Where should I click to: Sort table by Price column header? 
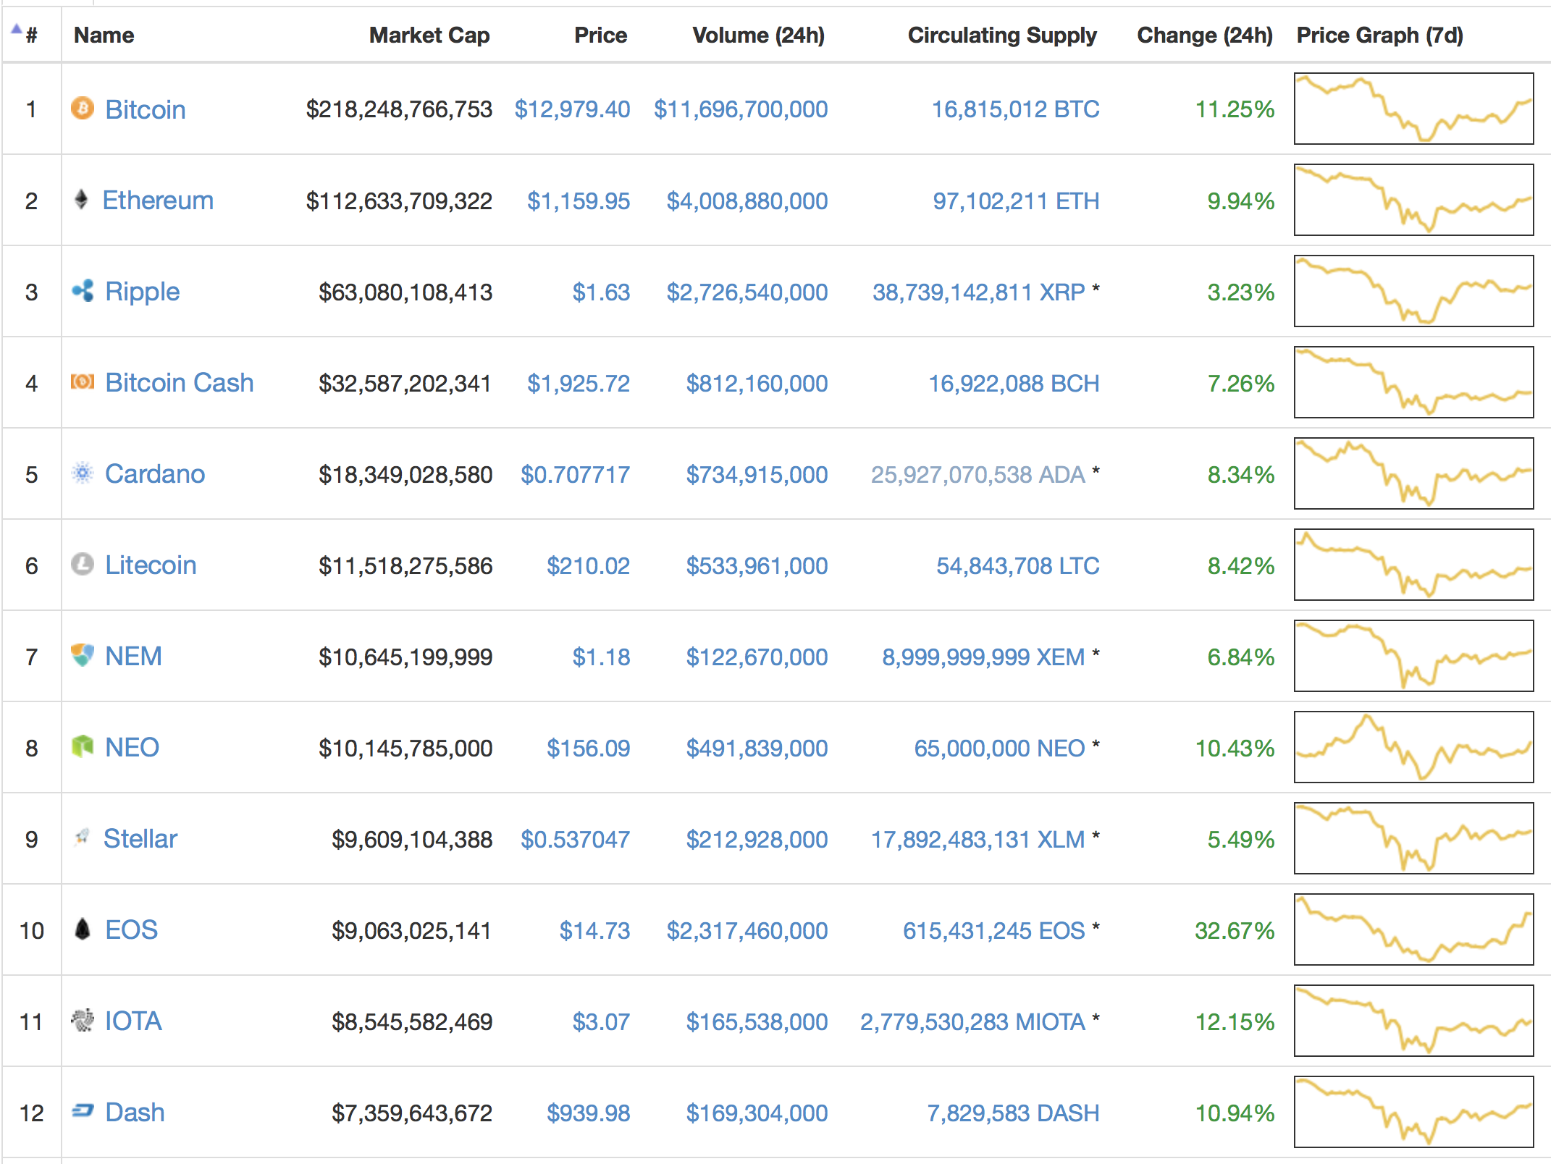[x=600, y=35]
